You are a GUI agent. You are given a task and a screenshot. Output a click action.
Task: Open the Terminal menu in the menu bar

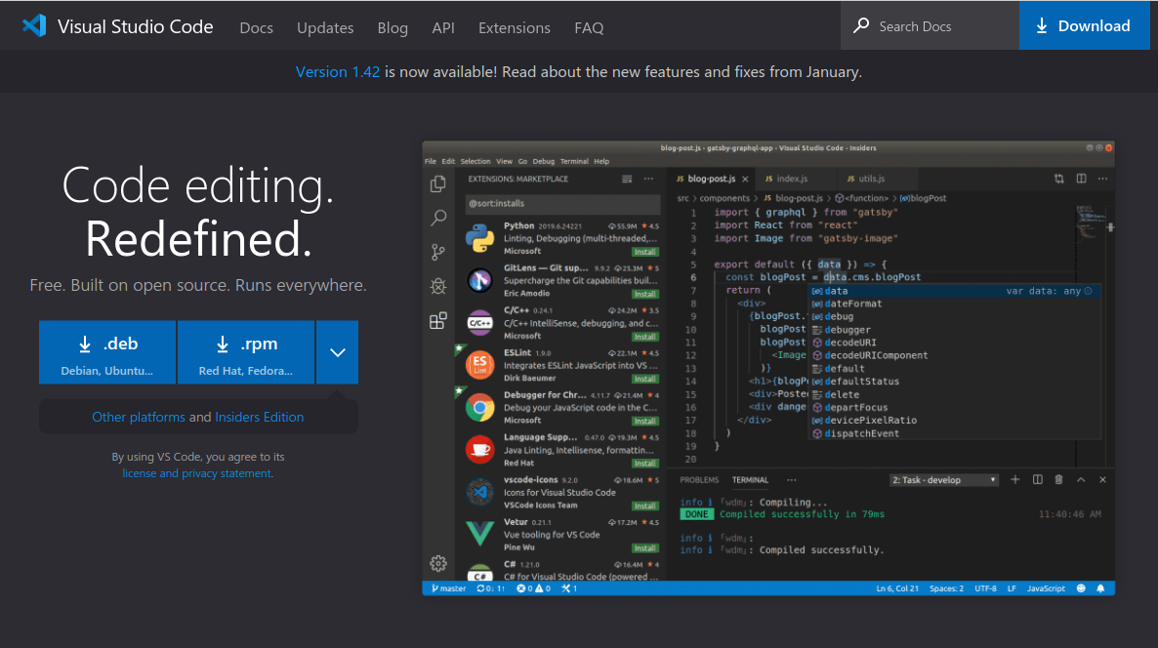point(574,161)
